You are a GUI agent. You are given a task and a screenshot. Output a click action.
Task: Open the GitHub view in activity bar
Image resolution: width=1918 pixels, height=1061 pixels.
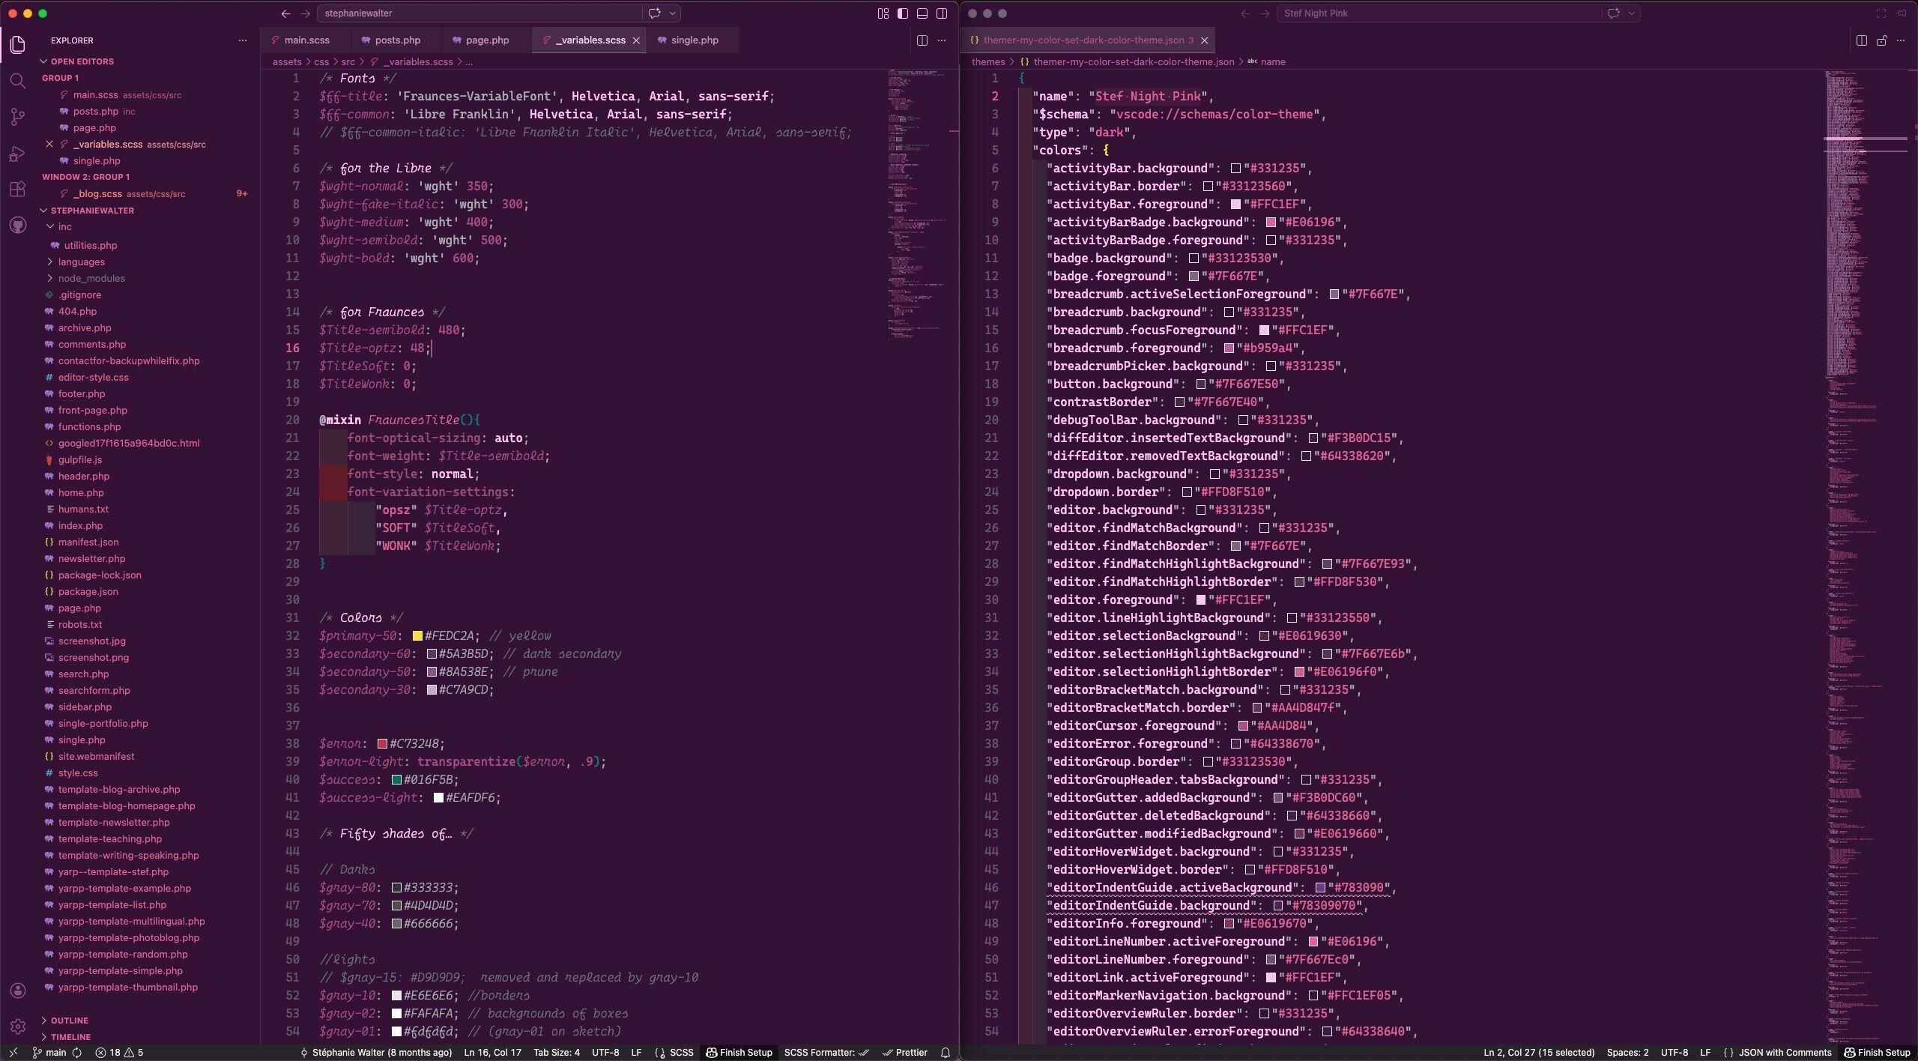(18, 226)
